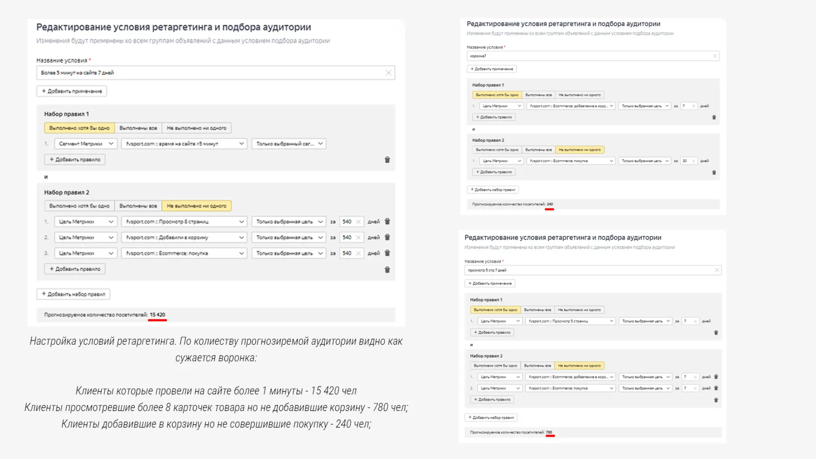Delete the "Просмотр 8 страниц" rule via its trash icon
Viewport: 816px width, 459px height.
click(x=387, y=221)
